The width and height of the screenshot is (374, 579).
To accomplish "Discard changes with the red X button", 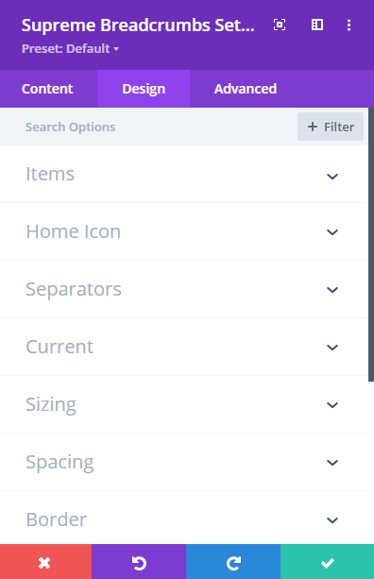I will click(45, 562).
